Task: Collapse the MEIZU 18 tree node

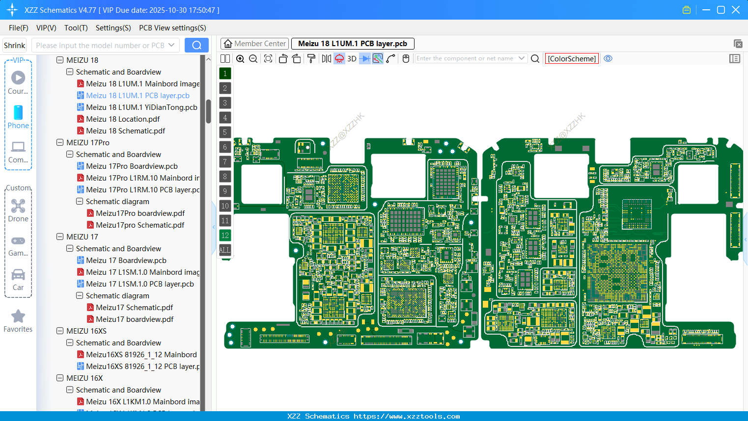Action: 60,60
